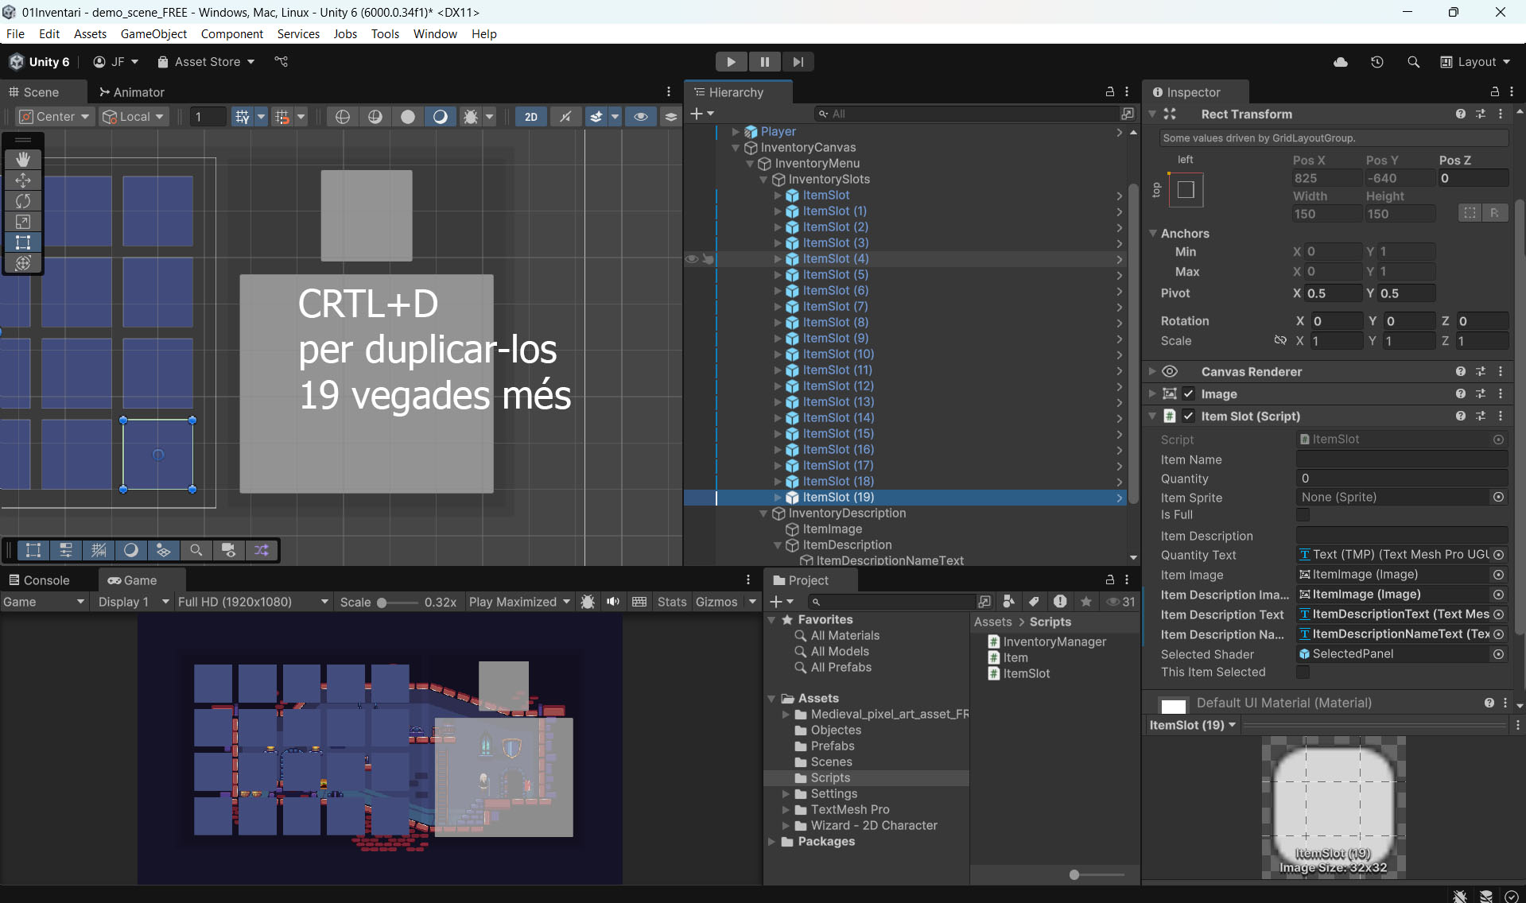Viewport: 1526px width, 903px height.
Task: Toggle the Image component checkbox
Action: 1189,394
